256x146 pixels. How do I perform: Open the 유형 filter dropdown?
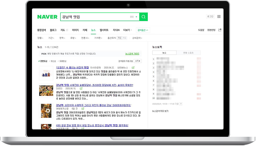[73, 38]
